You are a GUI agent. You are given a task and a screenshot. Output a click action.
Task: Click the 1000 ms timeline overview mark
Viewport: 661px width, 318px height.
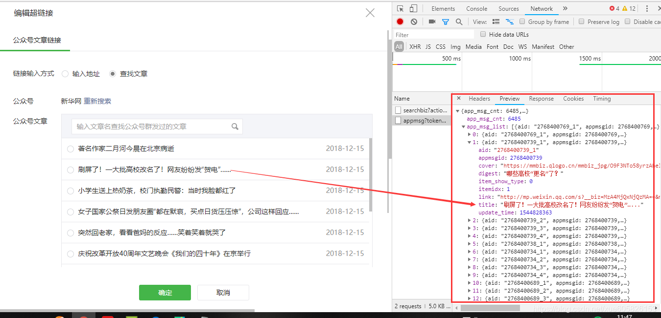click(x=519, y=59)
